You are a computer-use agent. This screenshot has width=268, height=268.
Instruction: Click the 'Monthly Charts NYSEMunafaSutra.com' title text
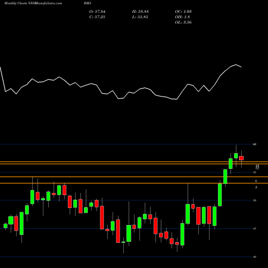click(x=33, y=3)
